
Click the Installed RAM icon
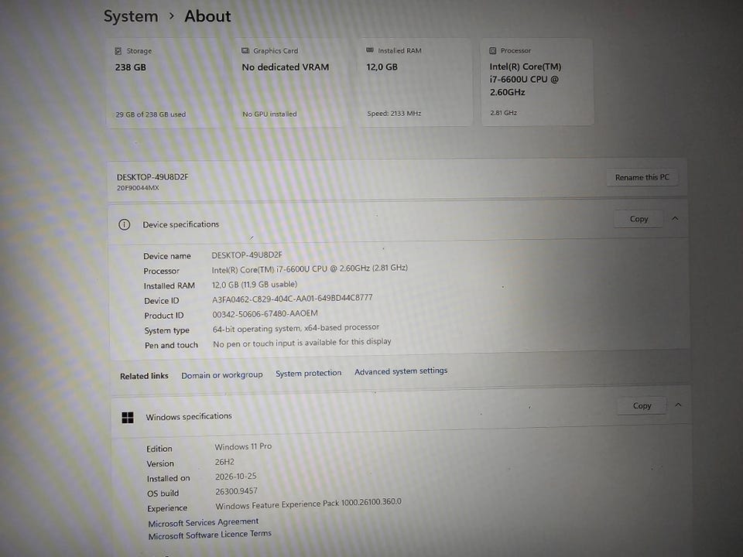point(370,50)
